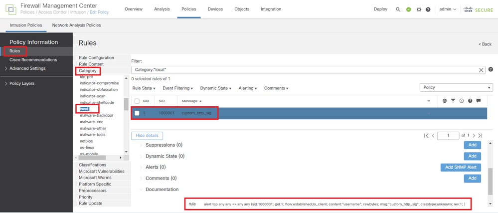Add a comment with Add button
498x213 pixels.
[x=472, y=179]
